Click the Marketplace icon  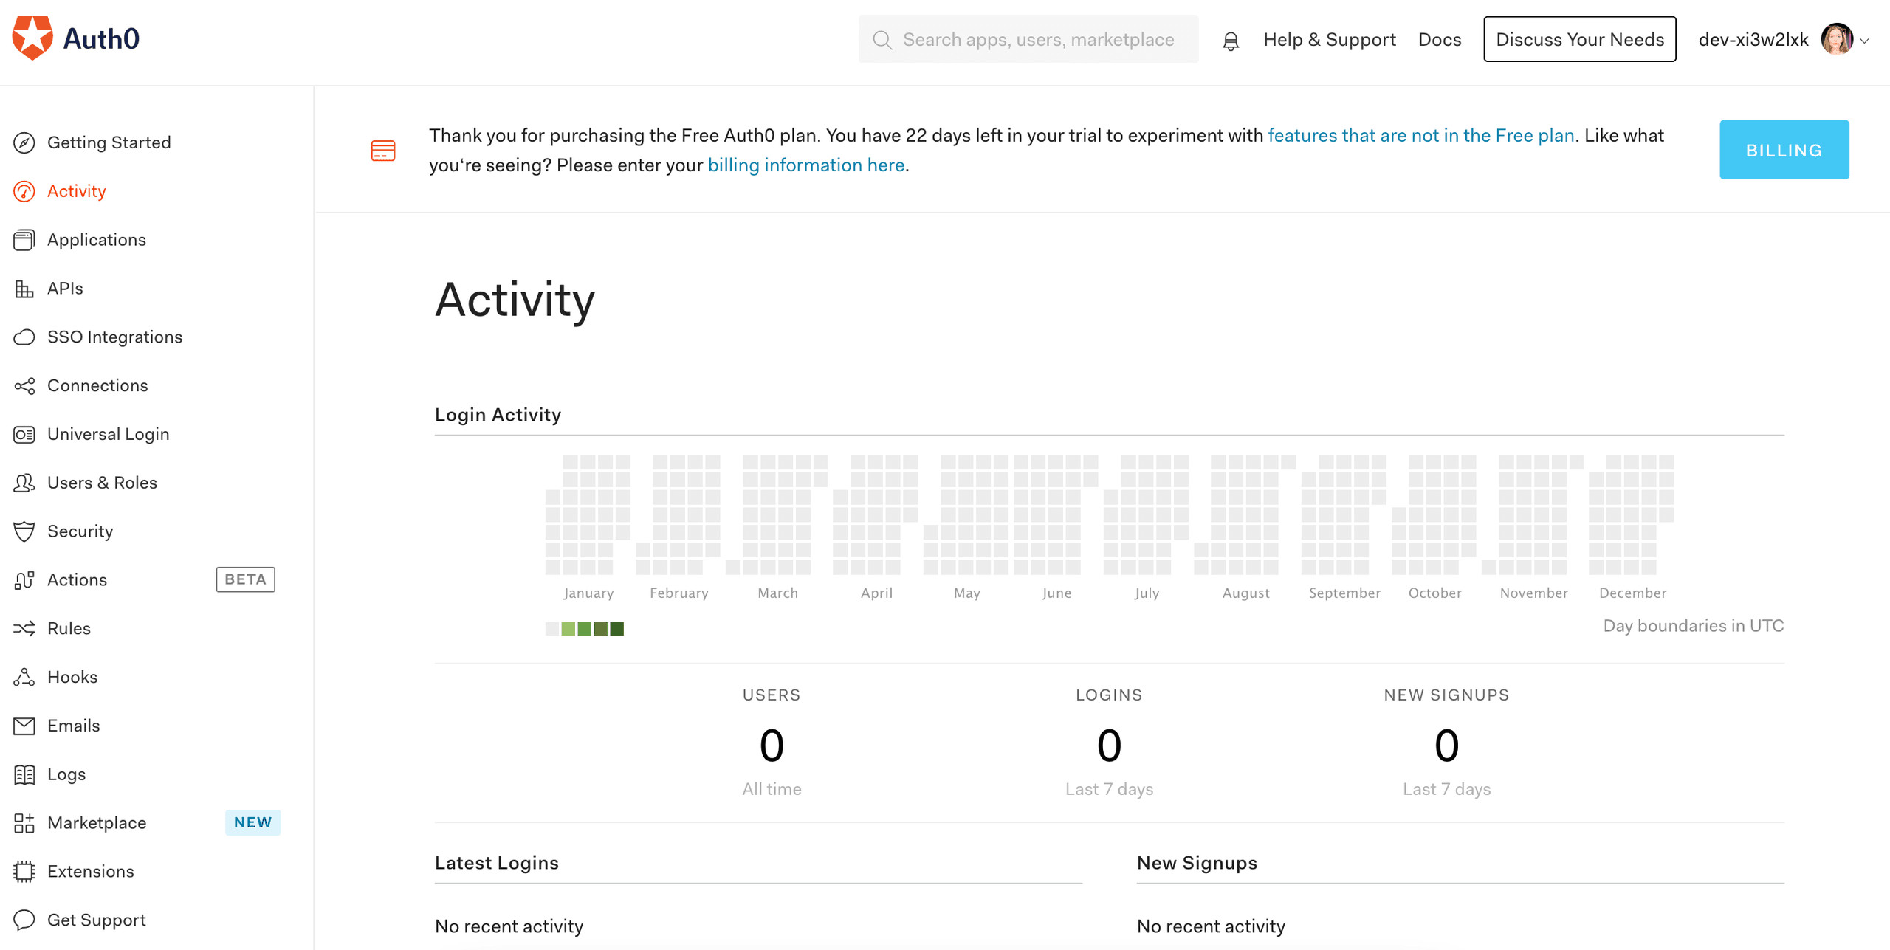pos(24,822)
